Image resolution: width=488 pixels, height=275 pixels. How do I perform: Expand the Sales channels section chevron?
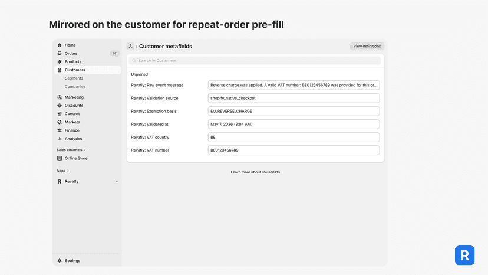85,150
